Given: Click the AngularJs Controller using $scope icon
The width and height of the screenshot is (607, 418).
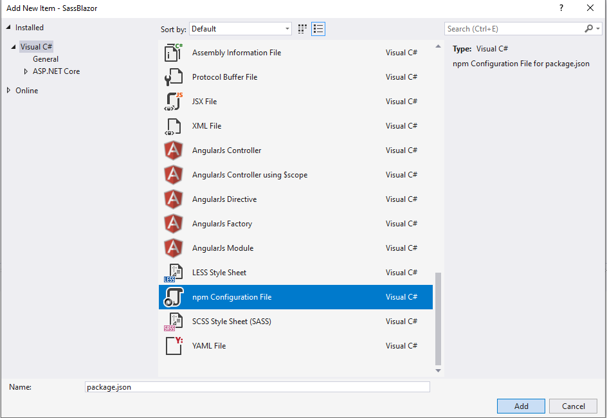Looking at the screenshot, I should click(173, 175).
